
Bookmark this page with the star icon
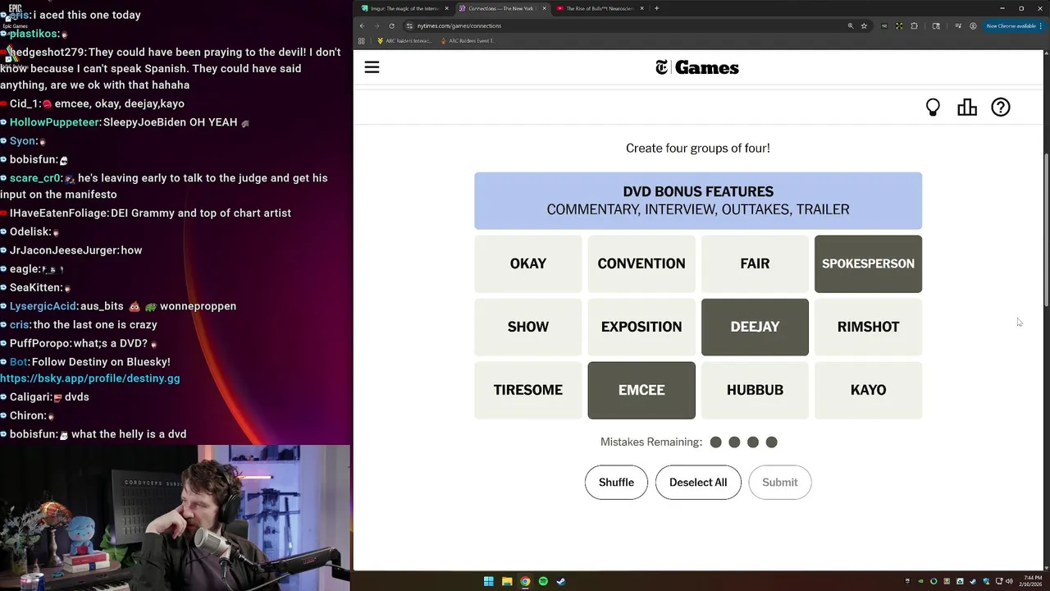(x=864, y=25)
